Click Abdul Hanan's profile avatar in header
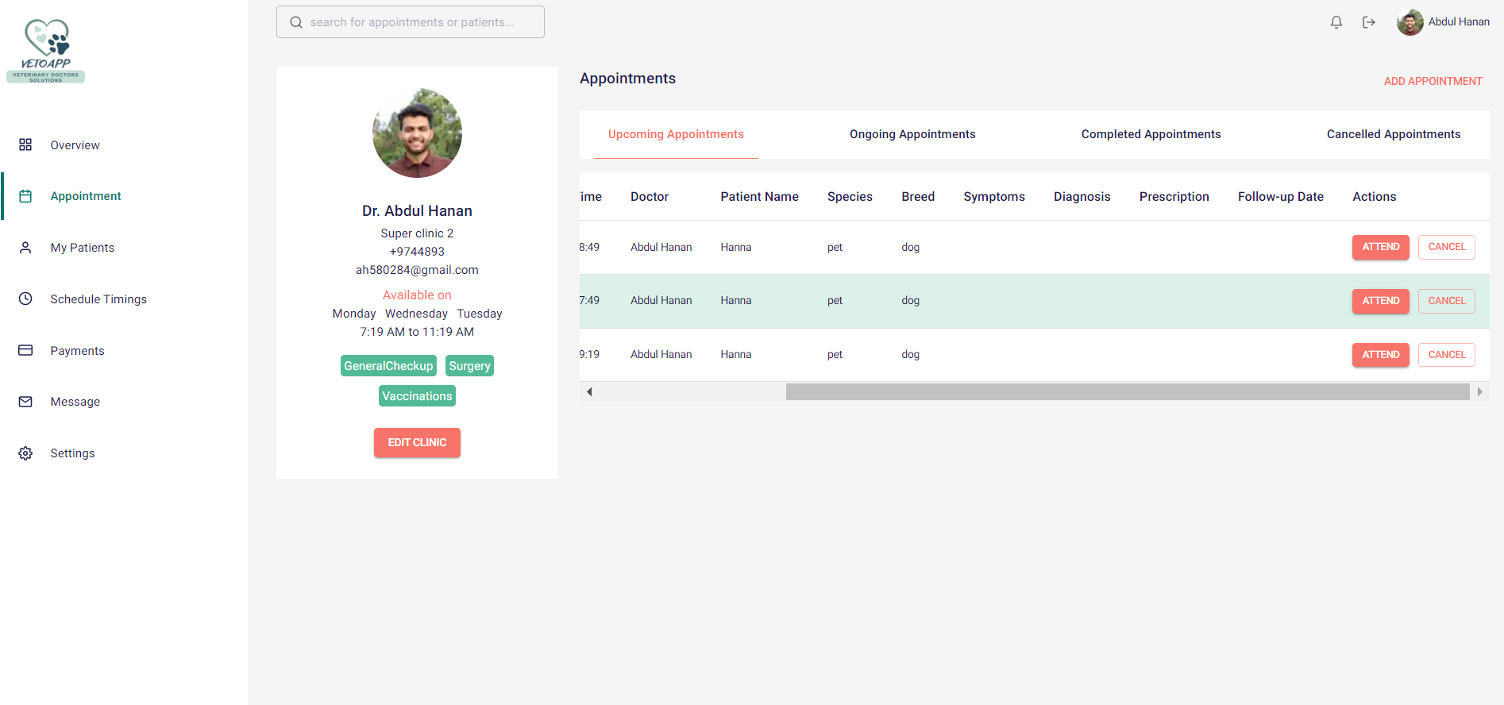 click(x=1410, y=22)
